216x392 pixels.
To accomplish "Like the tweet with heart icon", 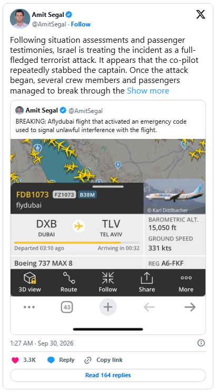I will click(x=15, y=360).
